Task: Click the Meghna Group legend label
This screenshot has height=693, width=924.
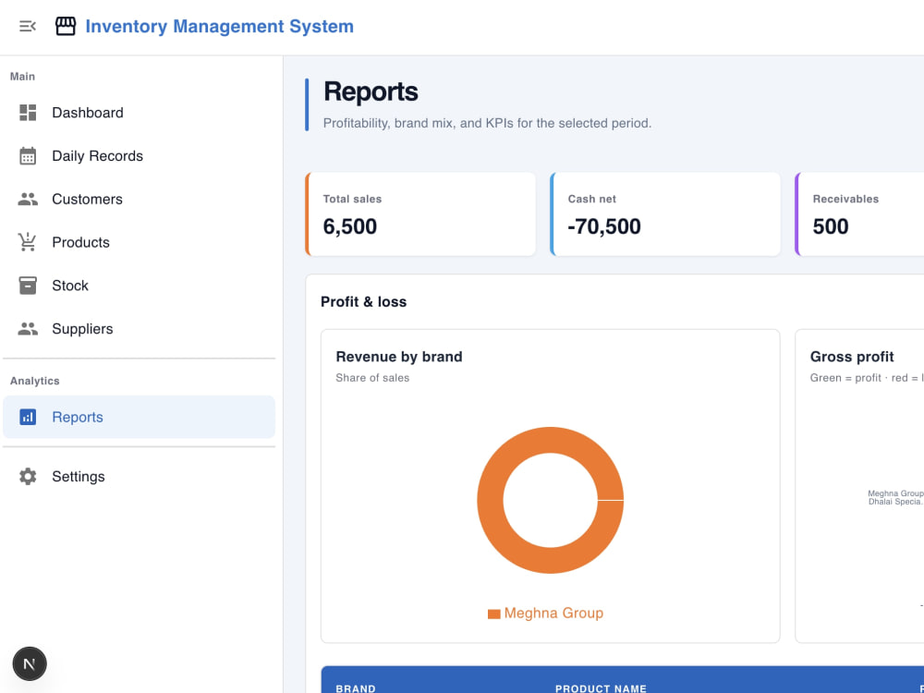Action: click(553, 613)
